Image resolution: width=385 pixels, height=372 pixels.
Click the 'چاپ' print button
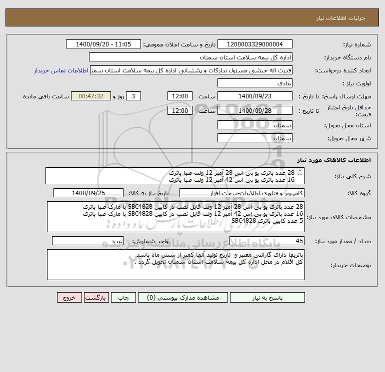click(x=123, y=298)
